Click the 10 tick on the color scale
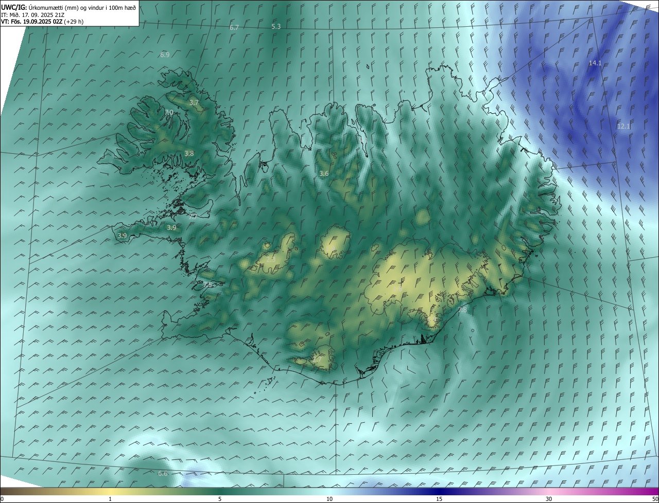Viewport: 659px width, 503px height. [329, 499]
